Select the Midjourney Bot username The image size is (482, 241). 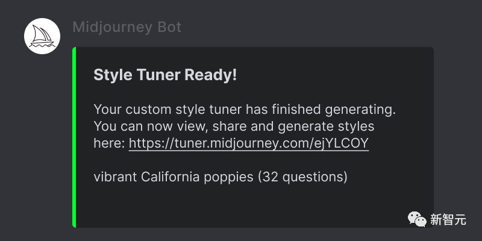(127, 27)
